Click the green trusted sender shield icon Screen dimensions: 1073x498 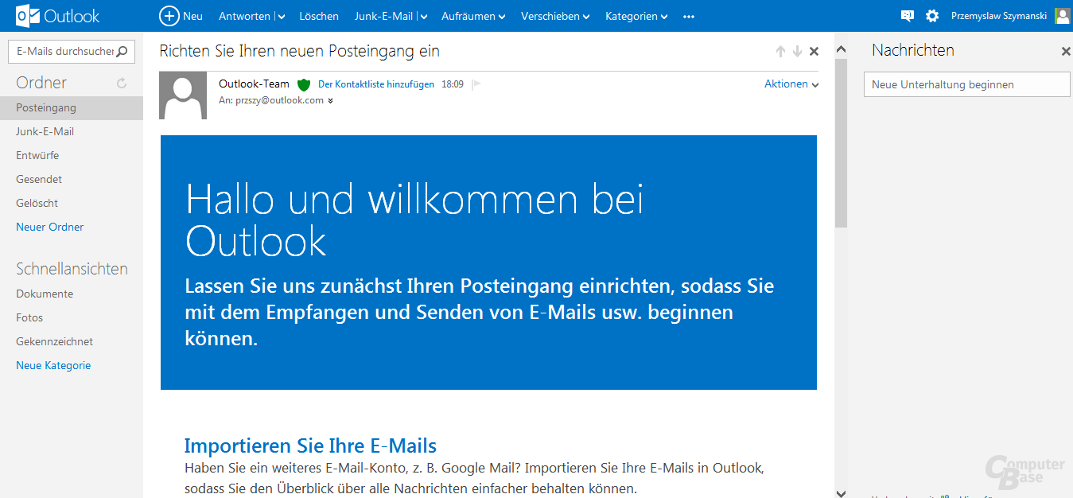tap(303, 84)
